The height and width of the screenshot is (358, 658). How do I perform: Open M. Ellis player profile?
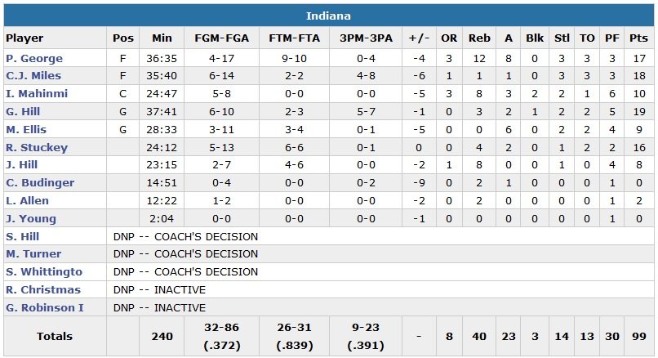[25, 130]
